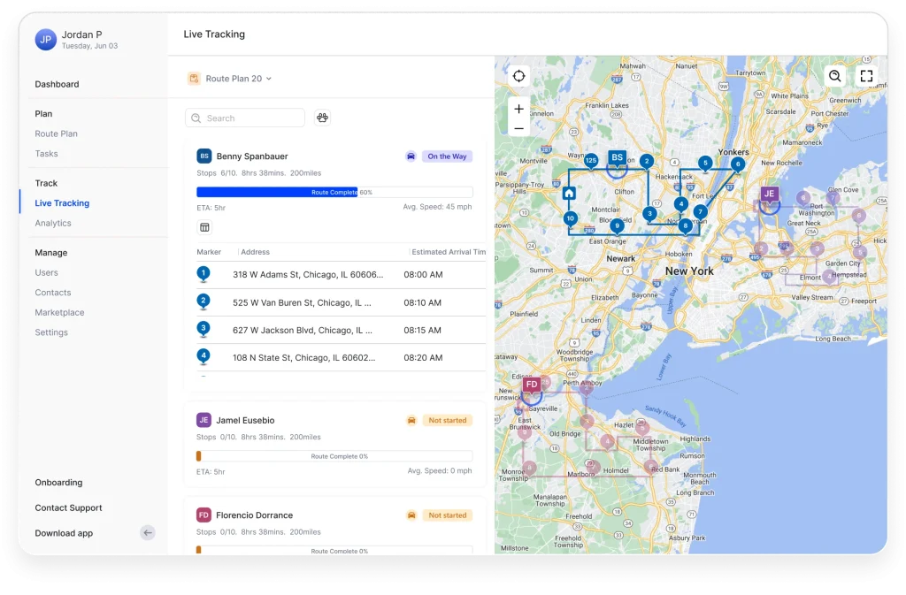The image size is (906, 595).
Task: Click the JE avatar badge on Jamel's card
Action: (x=204, y=420)
